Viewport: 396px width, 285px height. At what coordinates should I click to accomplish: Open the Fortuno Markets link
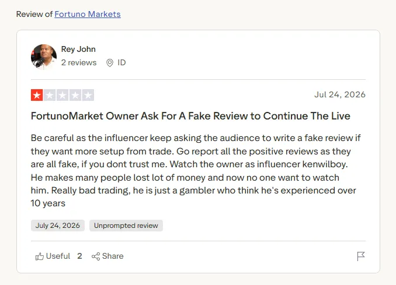88,14
